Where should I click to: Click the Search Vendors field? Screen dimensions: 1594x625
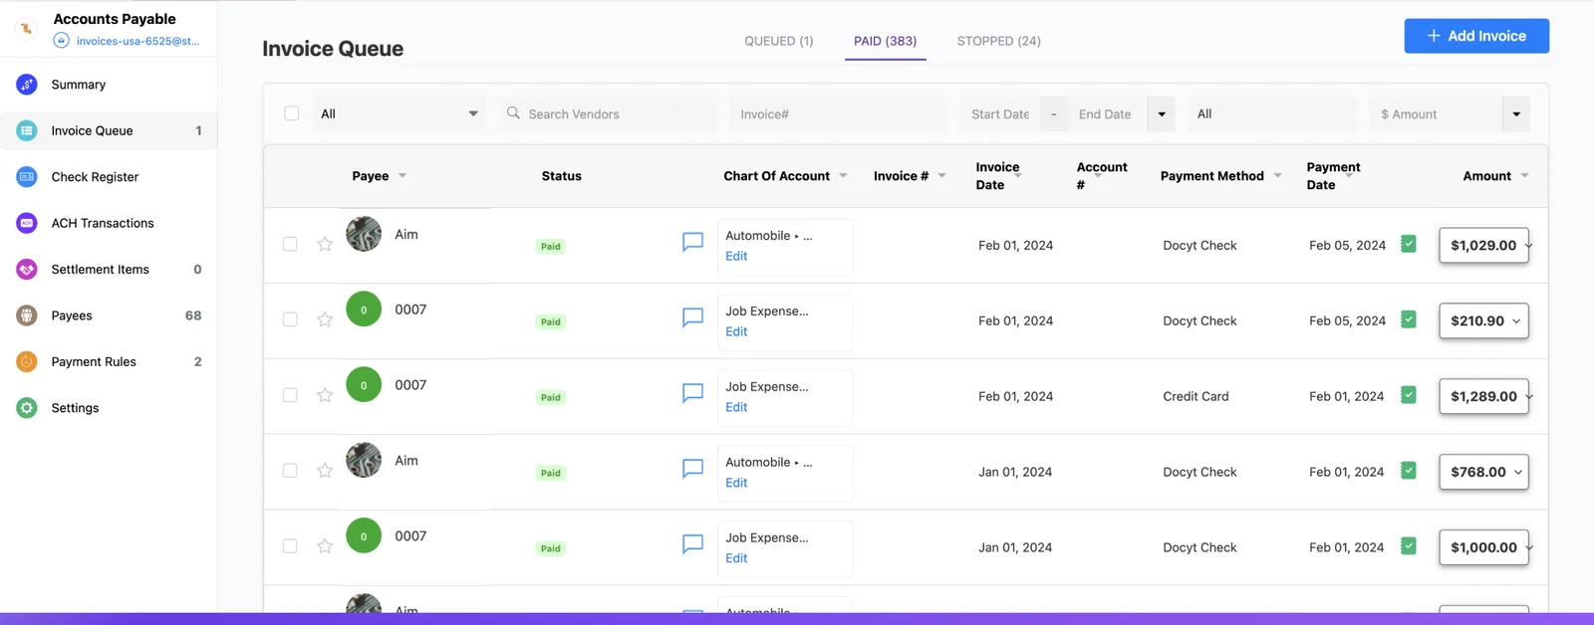click(608, 114)
